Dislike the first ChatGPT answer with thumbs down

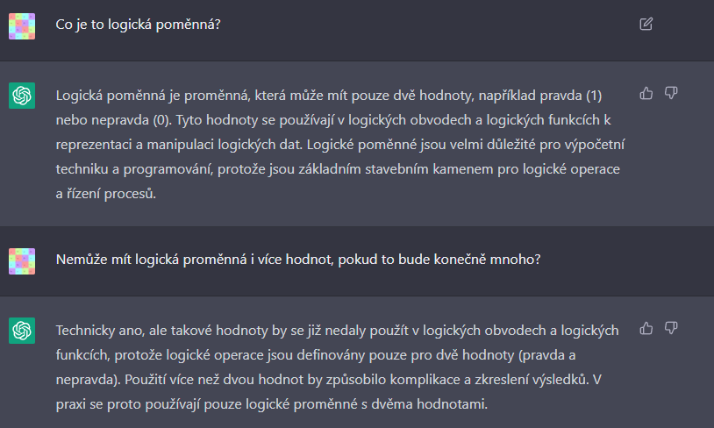click(671, 93)
